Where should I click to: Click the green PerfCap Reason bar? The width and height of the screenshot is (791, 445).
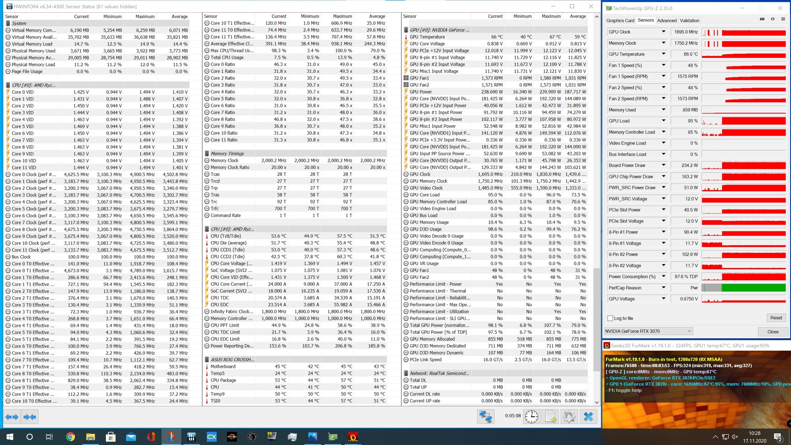[753, 288]
